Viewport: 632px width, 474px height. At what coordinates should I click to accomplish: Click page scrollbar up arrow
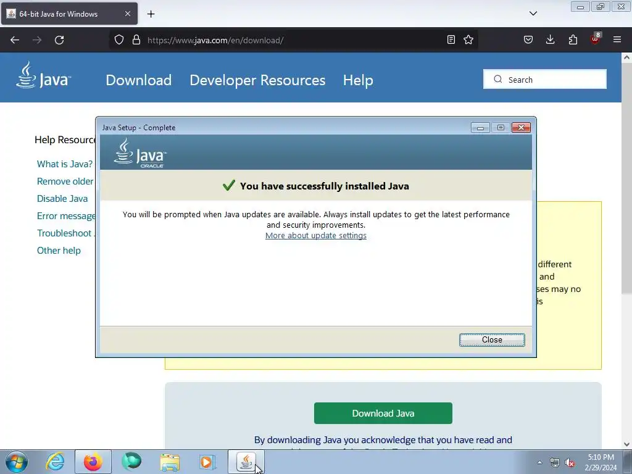pyautogui.click(x=626, y=57)
